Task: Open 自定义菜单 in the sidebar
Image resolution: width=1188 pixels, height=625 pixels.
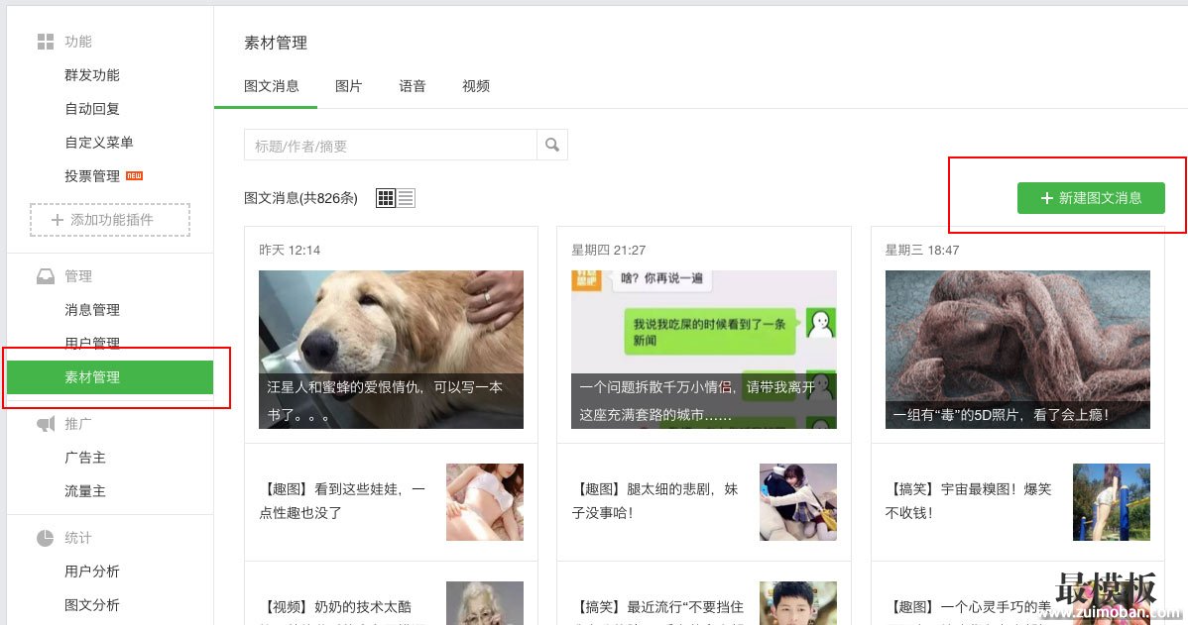Action: click(x=91, y=142)
